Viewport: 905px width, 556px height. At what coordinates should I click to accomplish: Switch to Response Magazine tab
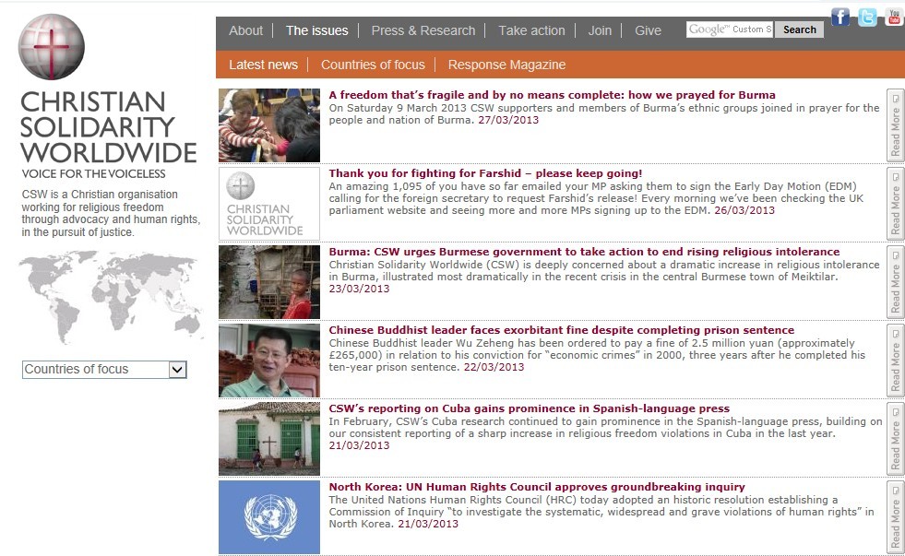coord(506,65)
